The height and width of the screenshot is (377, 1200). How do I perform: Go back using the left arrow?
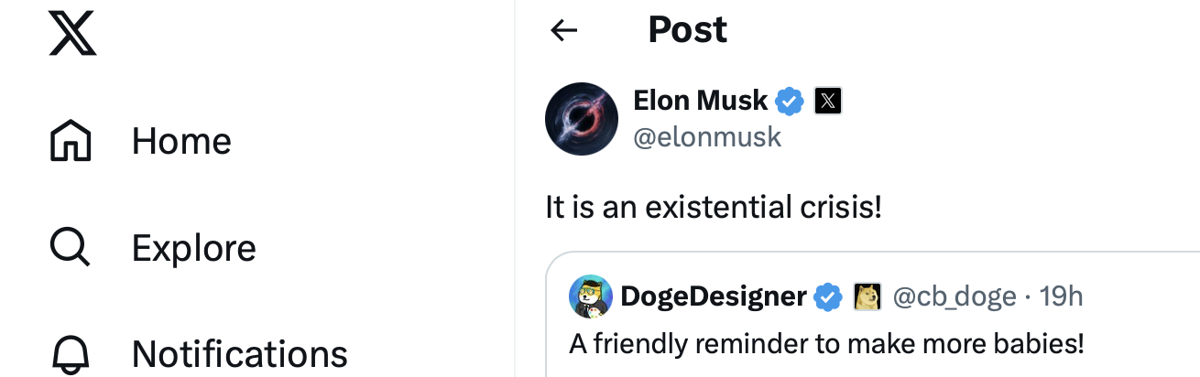coord(563,31)
